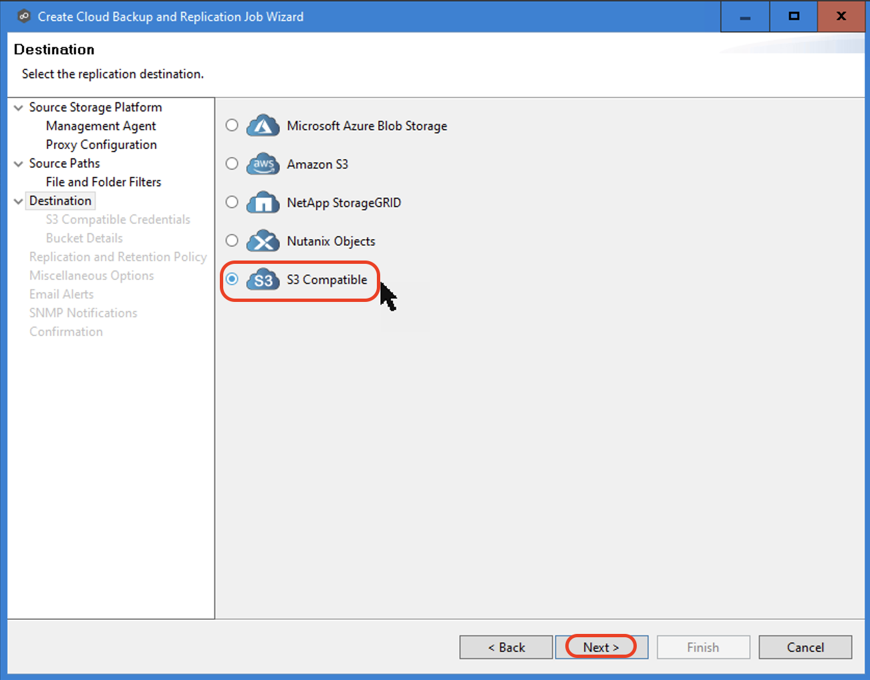870x680 pixels.
Task: Maximize the wizard window
Action: point(794,16)
